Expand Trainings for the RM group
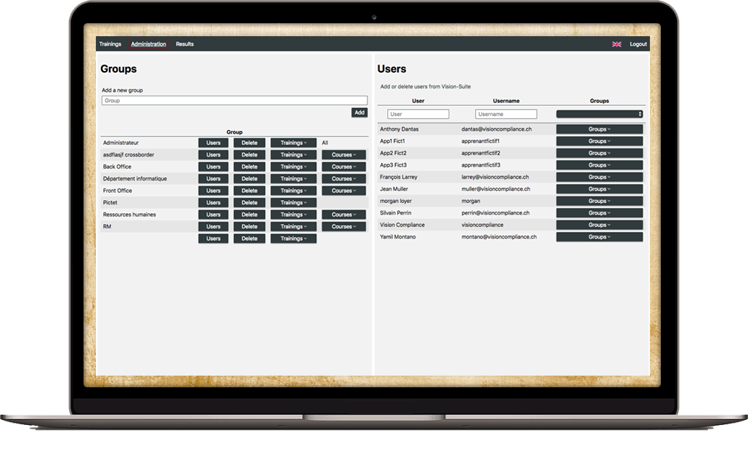This screenshot has height=454, width=748. tap(293, 227)
